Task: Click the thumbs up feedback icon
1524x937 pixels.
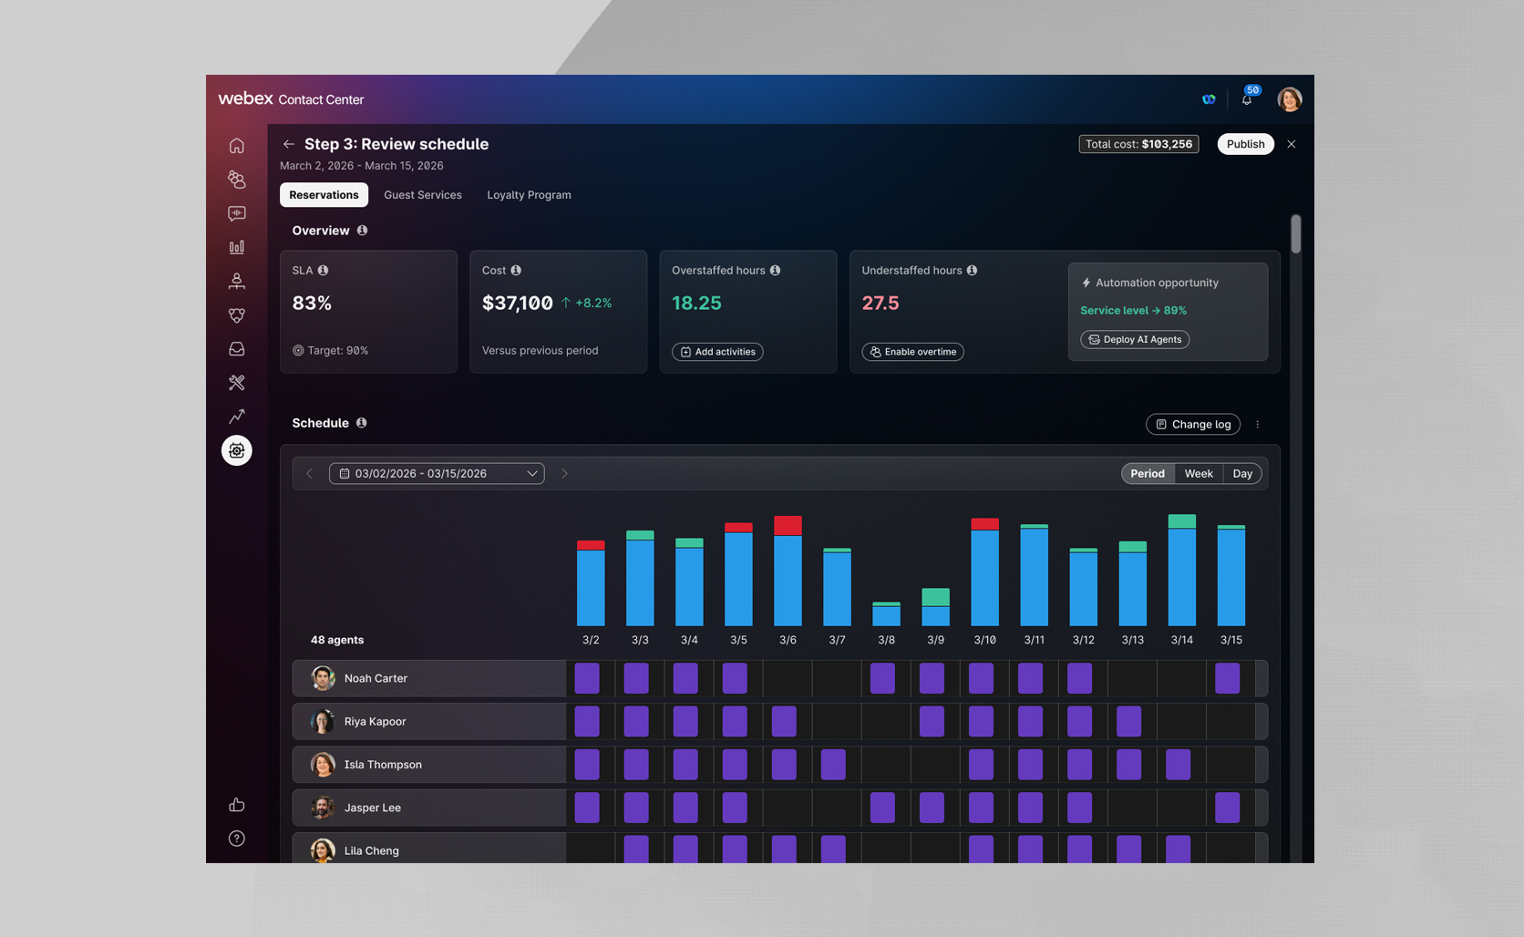Action: [236, 805]
